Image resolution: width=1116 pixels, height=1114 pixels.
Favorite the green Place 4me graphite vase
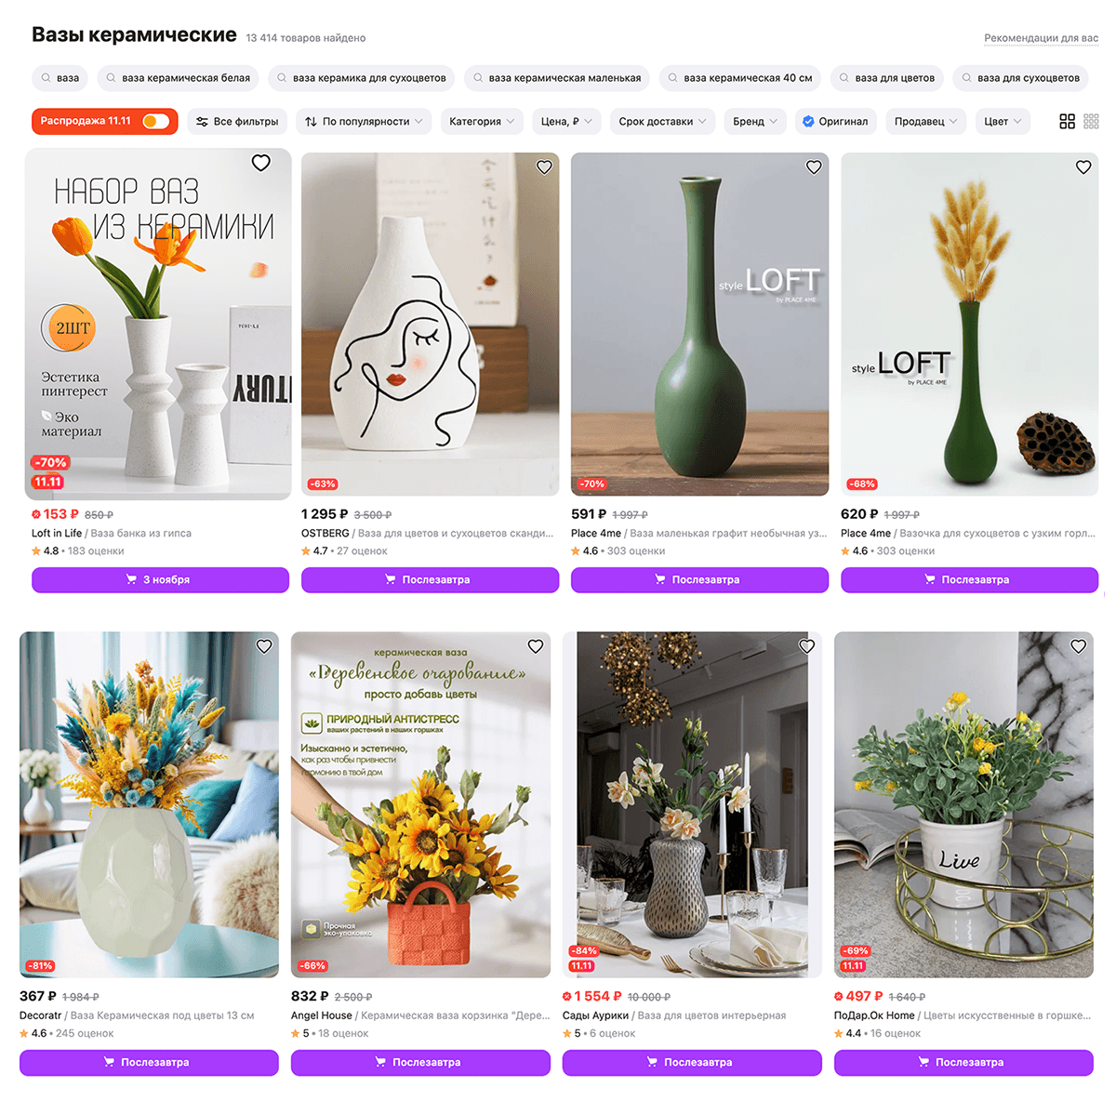(x=814, y=167)
